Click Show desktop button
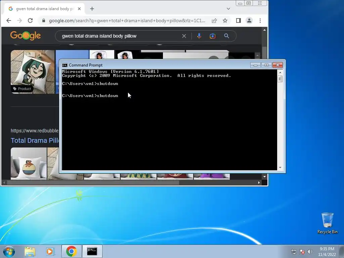Viewport: 344px width, 258px height. pyautogui.click(x=342, y=251)
